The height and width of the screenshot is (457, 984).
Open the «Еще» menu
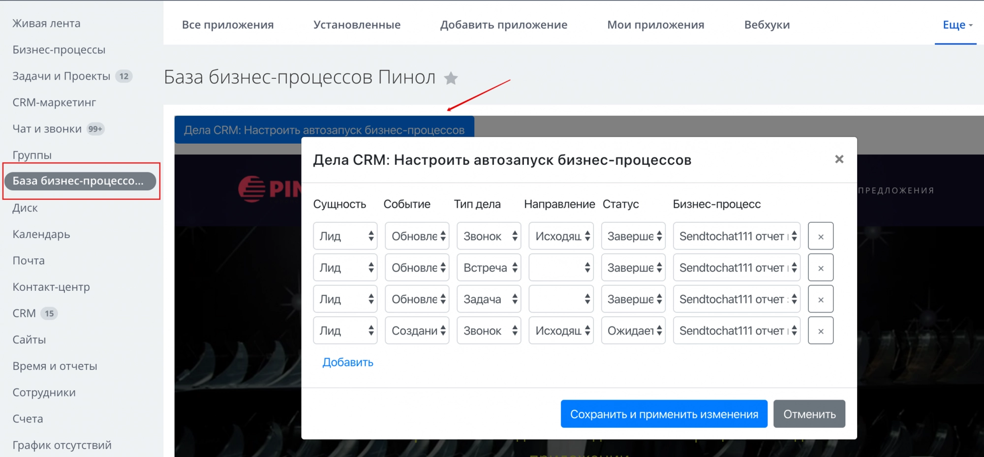(955, 25)
